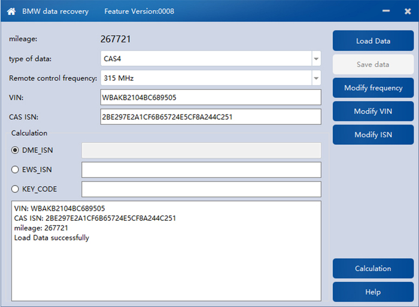Minimize the BMW data recovery window

tap(386, 11)
